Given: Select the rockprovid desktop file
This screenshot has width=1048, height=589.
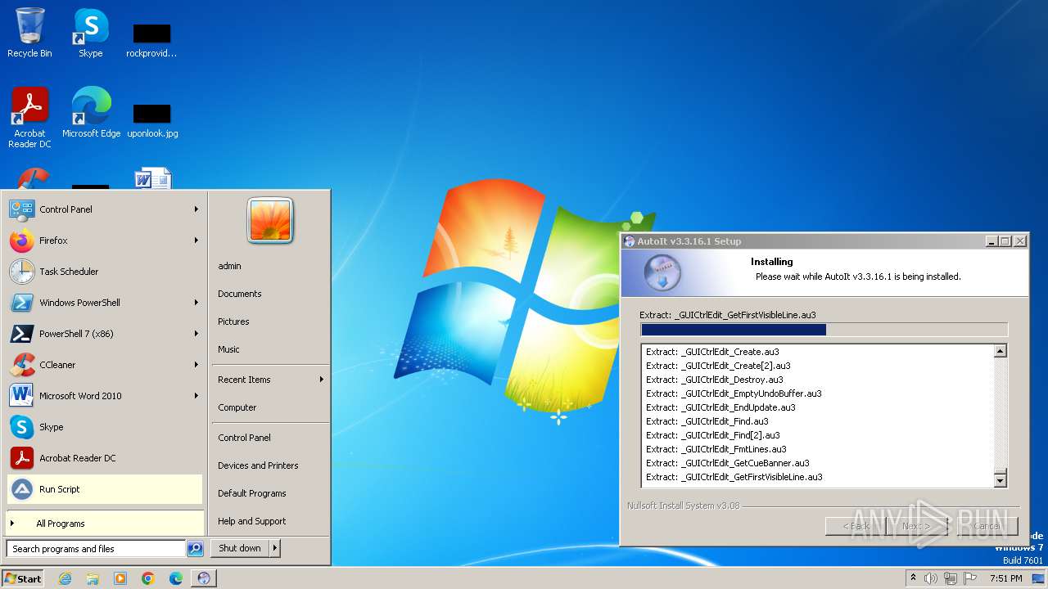Looking at the screenshot, I should (151, 41).
